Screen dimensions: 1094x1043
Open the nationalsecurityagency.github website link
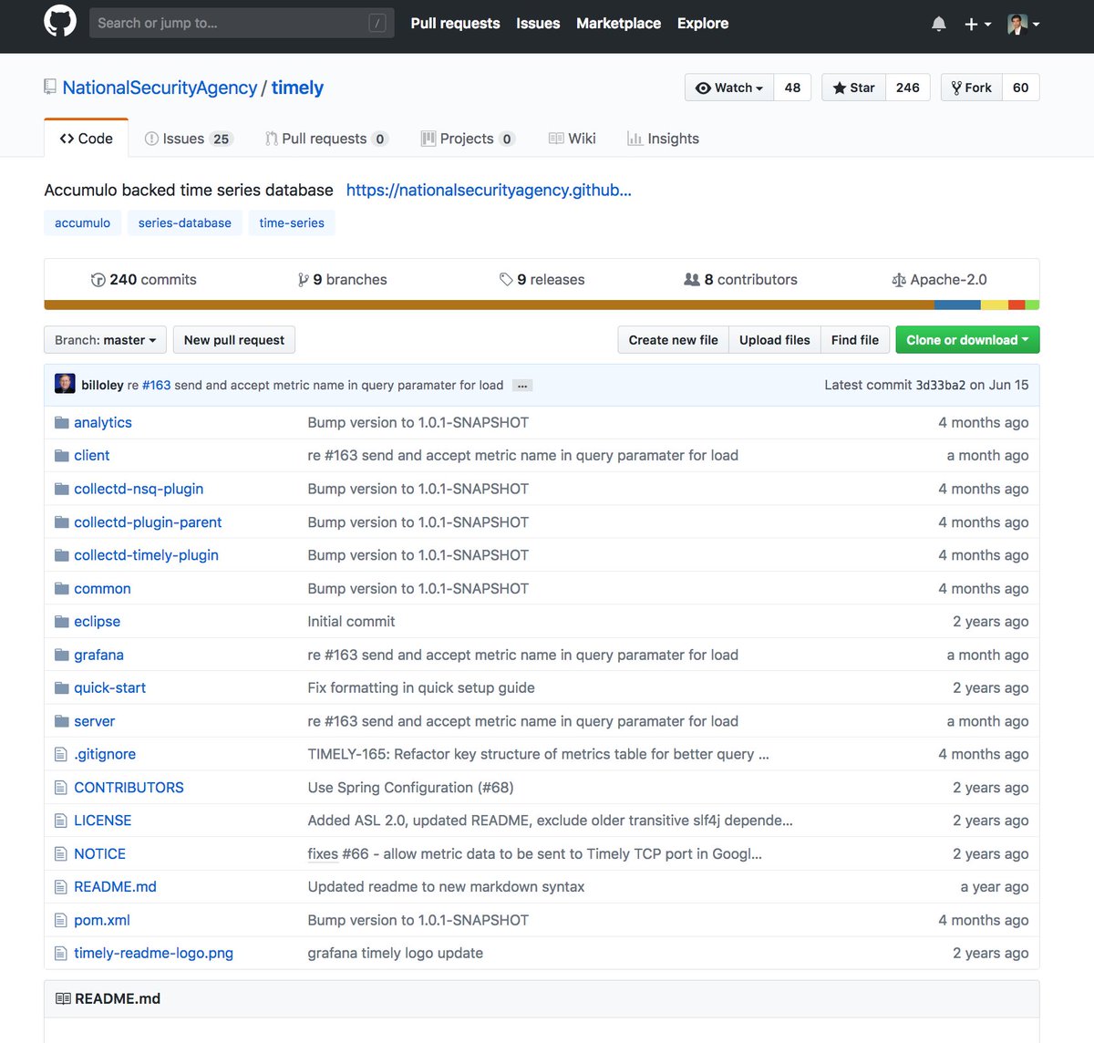click(x=489, y=190)
